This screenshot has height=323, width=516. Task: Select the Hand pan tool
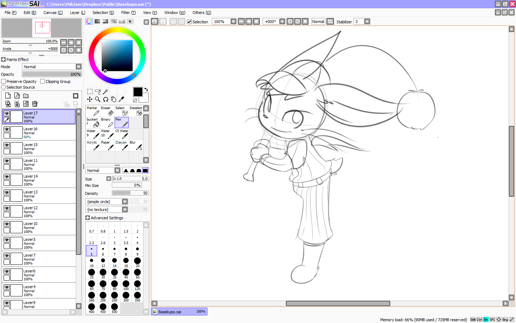(113, 99)
